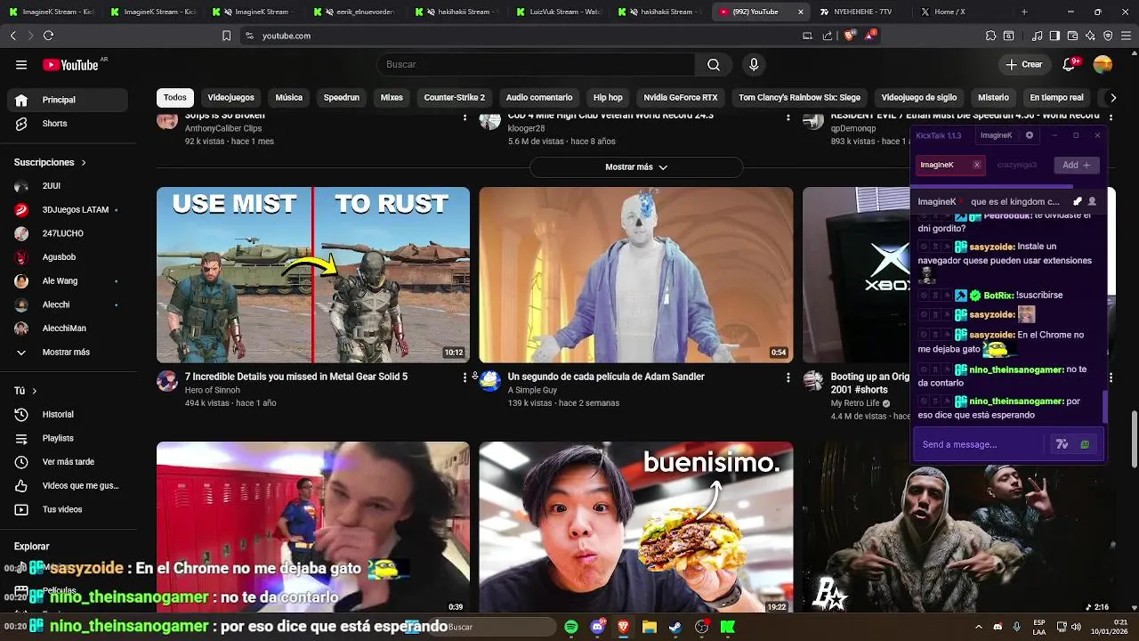Screen dimensions: 1139x641
Task: Open Kick emote picker in KickTalk
Action: tap(1085, 444)
